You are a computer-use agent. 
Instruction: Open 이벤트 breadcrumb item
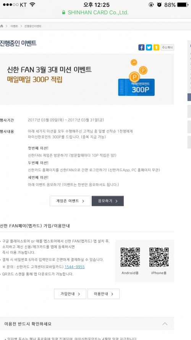(x=14, y=26)
